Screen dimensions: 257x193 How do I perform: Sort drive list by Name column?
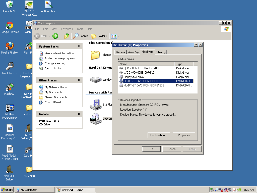click(146, 64)
